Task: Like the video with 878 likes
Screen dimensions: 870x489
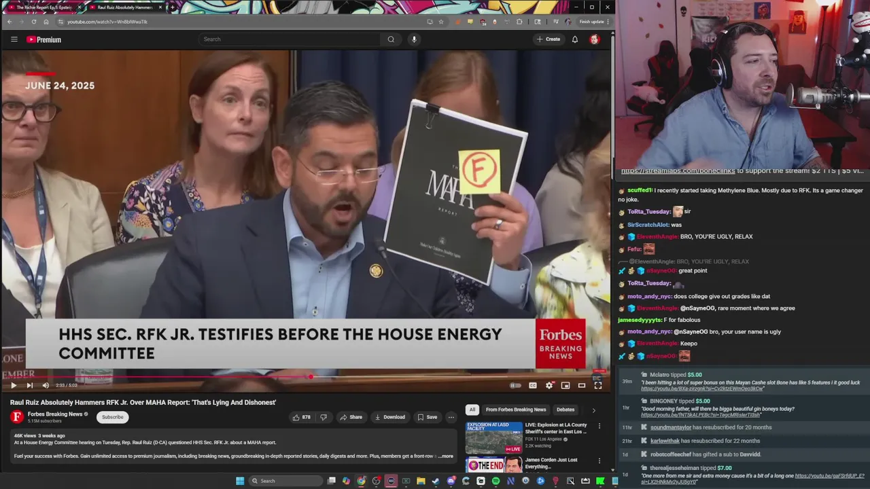Action: point(302,417)
